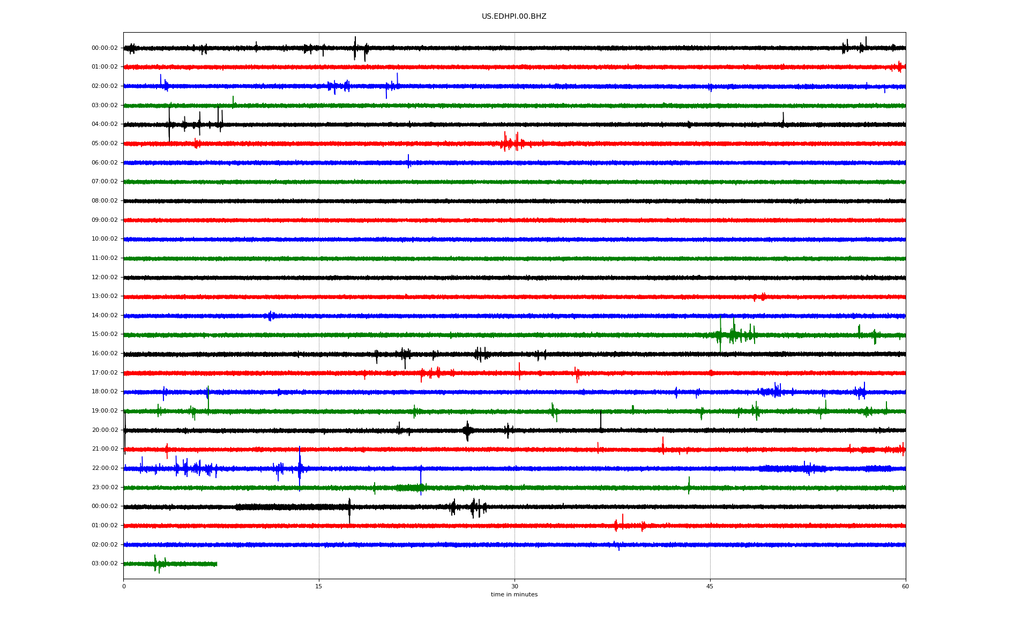Image resolution: width=1029 pixels, height=643 pixels.
Task: Click the red 05:00:02 trace burst near minute 30
Action: click(x=514, y=142)
